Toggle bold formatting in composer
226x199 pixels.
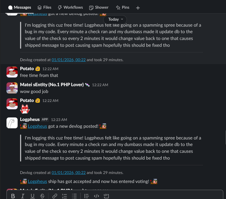(x=13, y=196)
